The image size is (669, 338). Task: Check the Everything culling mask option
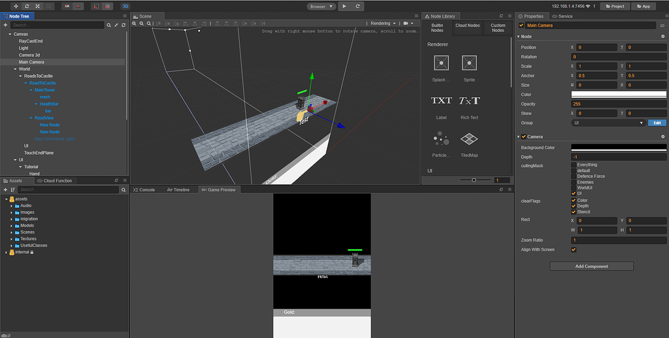[574, 165]
